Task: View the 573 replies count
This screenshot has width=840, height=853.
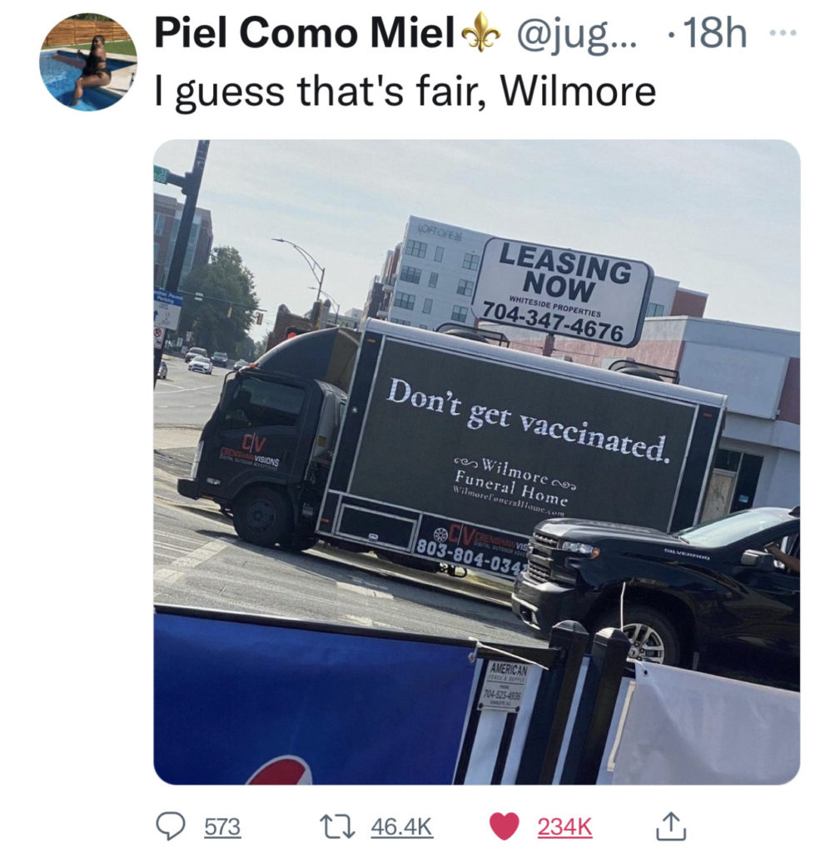Action: pyautogui.click(x=222, y=827)
